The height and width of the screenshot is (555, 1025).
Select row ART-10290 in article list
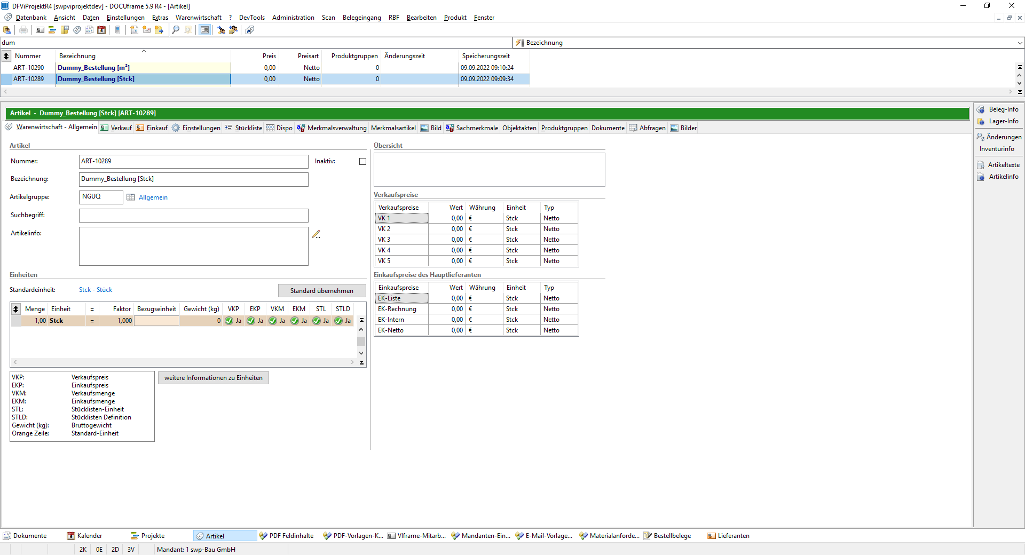click(x=265, y=68)
